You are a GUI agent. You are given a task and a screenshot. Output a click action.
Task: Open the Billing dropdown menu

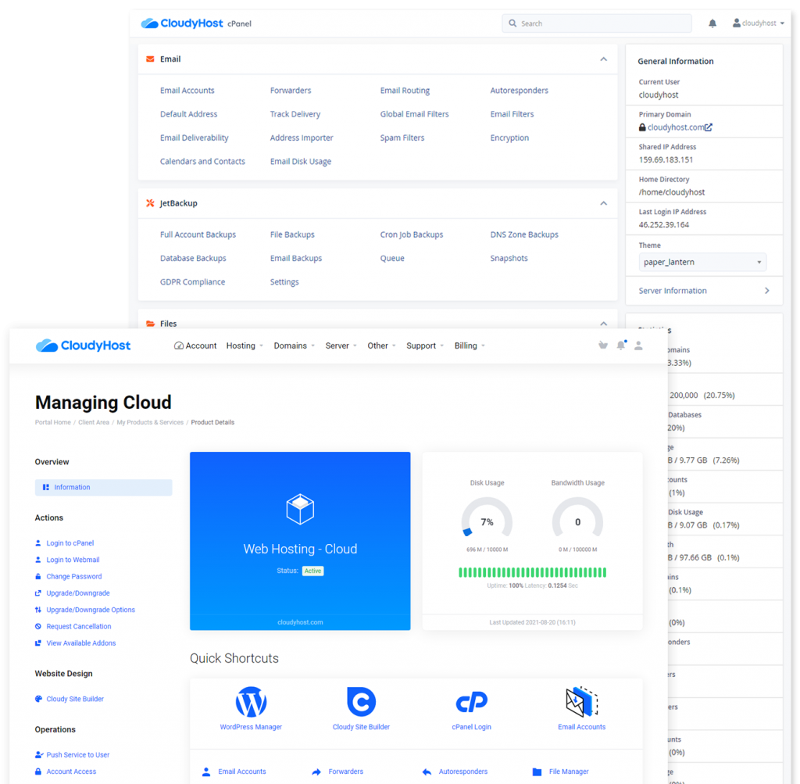pos(470,345)
